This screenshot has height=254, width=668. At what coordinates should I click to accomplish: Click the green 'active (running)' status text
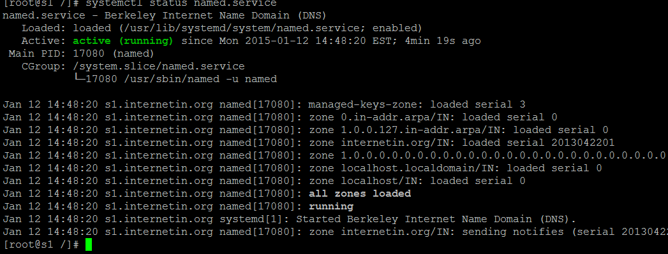coord(123,41)
